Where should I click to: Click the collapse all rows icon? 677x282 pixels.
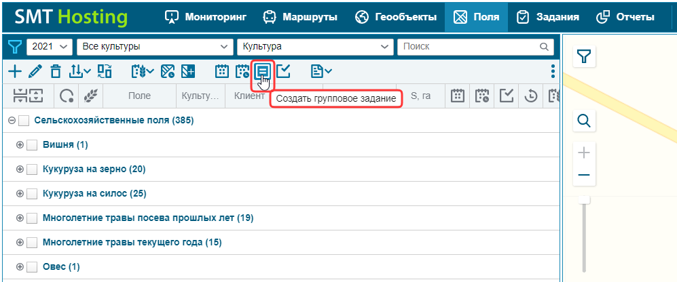click(x=20, y=96)
